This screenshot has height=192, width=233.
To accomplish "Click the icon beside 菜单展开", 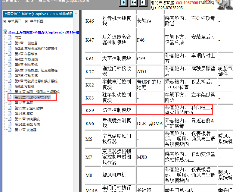I will 5,22.
